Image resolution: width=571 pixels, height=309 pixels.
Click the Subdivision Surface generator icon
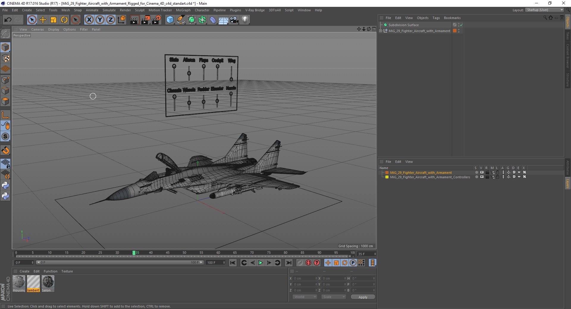coord(192,20)
